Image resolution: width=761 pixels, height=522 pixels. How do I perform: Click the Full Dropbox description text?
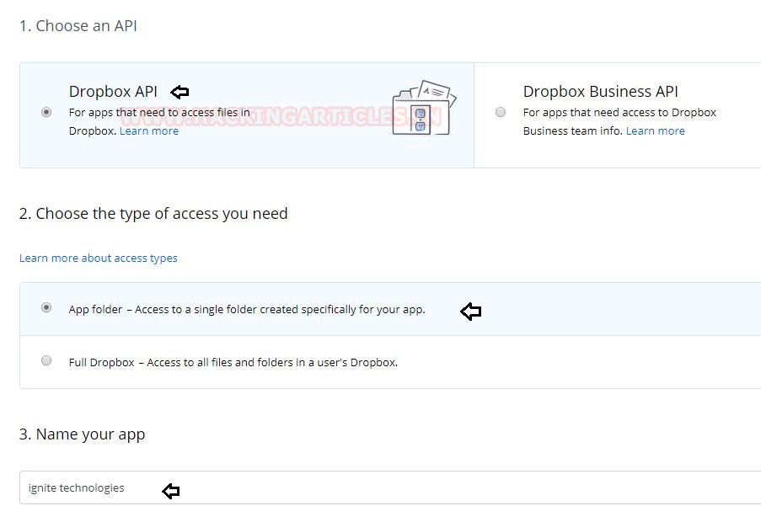point(233,363)
